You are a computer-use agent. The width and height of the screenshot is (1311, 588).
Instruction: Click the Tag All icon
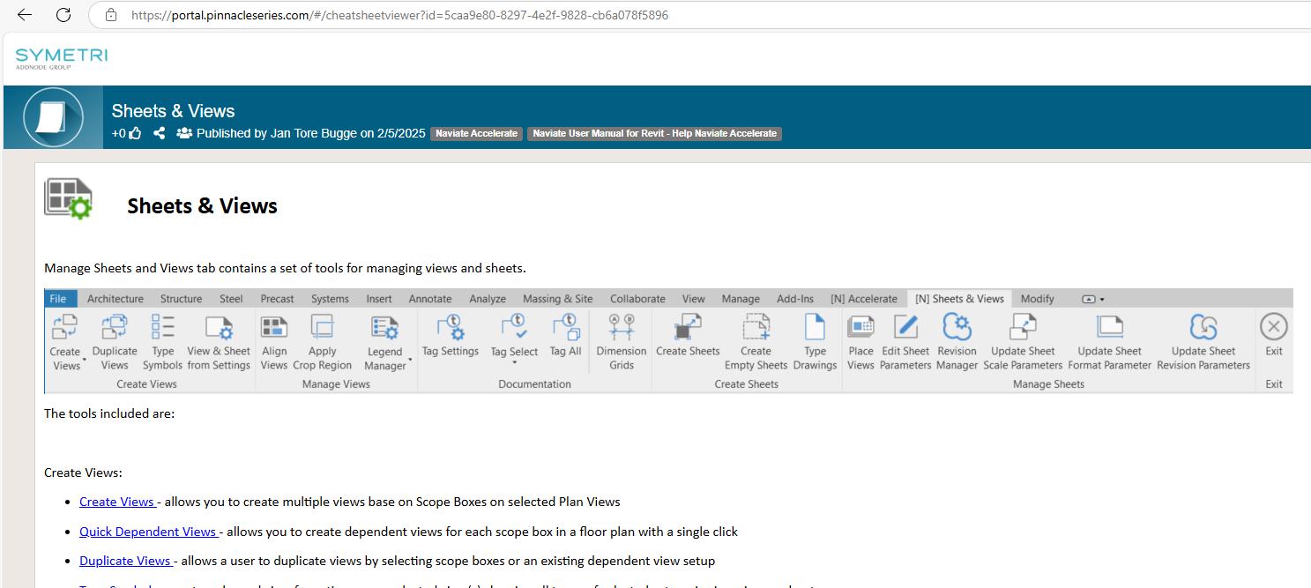565,328
